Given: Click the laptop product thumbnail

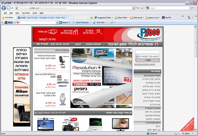Looking at the screenshot, I should (x=95, y=124).
